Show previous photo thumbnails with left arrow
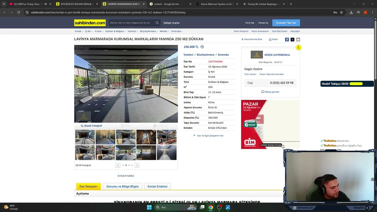 (118, 165)
